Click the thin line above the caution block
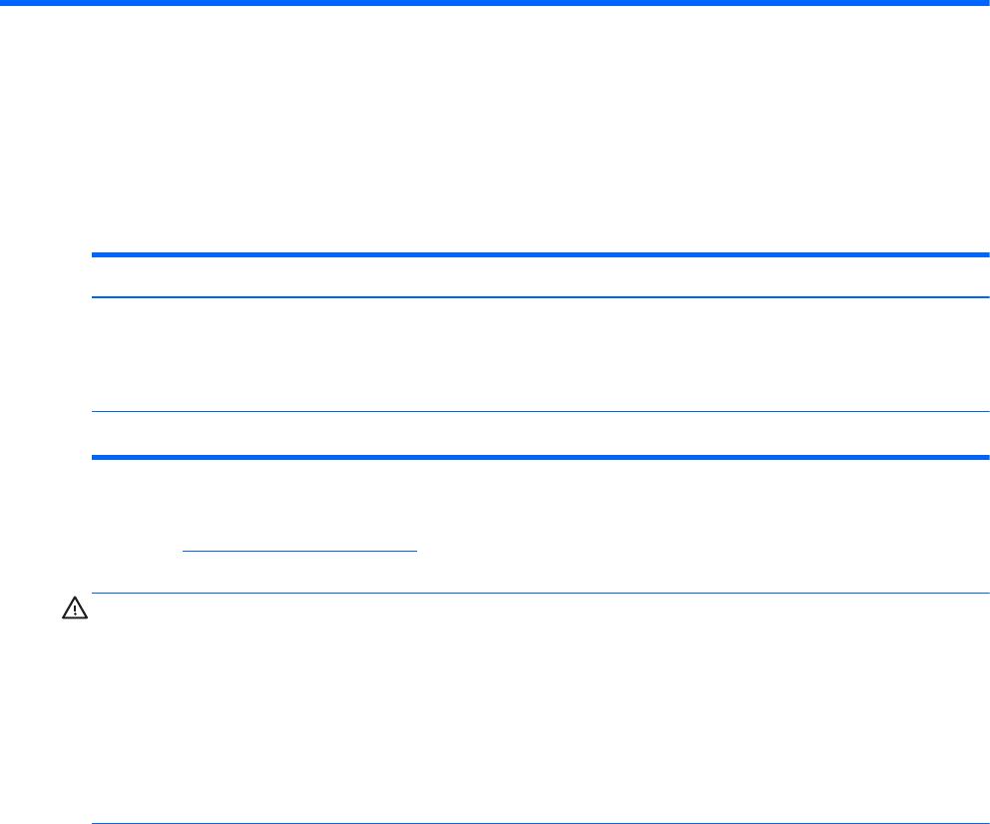 [539, 594]
